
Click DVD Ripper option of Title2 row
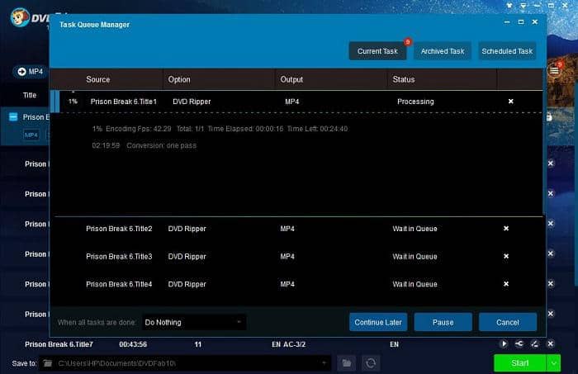pyautogui.click(x=187, y=229)
